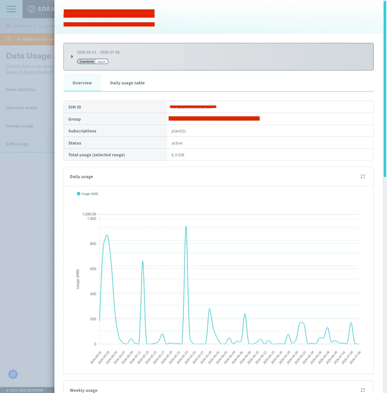Click the Usage breadcrumb item
The height and width of the screenshot is (393, 387).
point(47,26)
